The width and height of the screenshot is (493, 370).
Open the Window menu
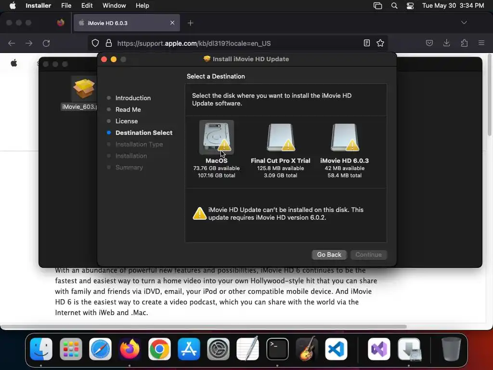(x=114, y=6)
